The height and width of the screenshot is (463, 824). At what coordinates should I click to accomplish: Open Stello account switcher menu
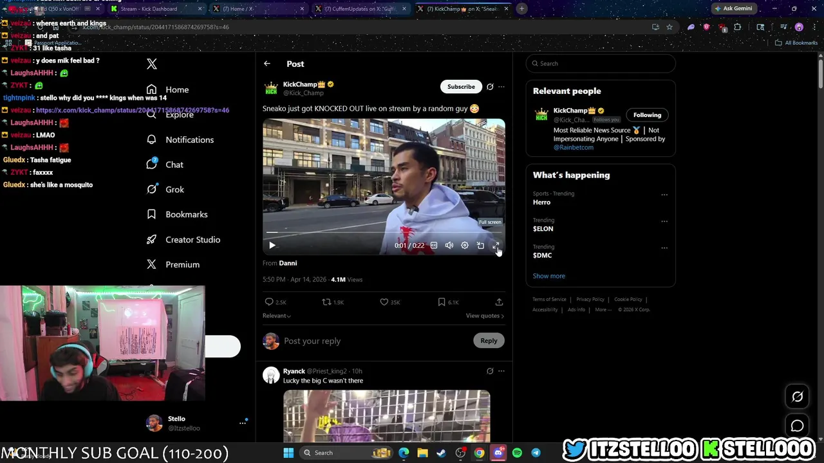198,422
